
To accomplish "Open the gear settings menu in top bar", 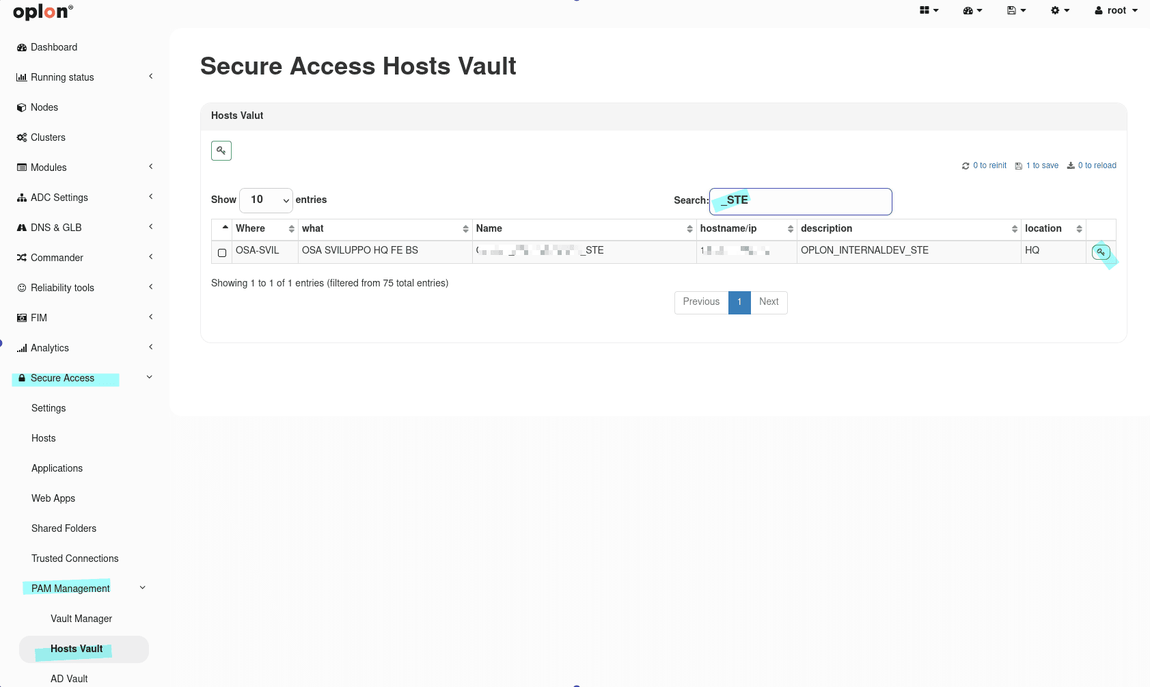I will 1059,10.
